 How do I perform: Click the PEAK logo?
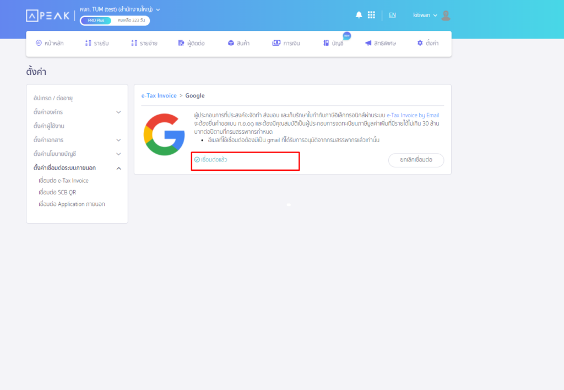tap(47, 15)
